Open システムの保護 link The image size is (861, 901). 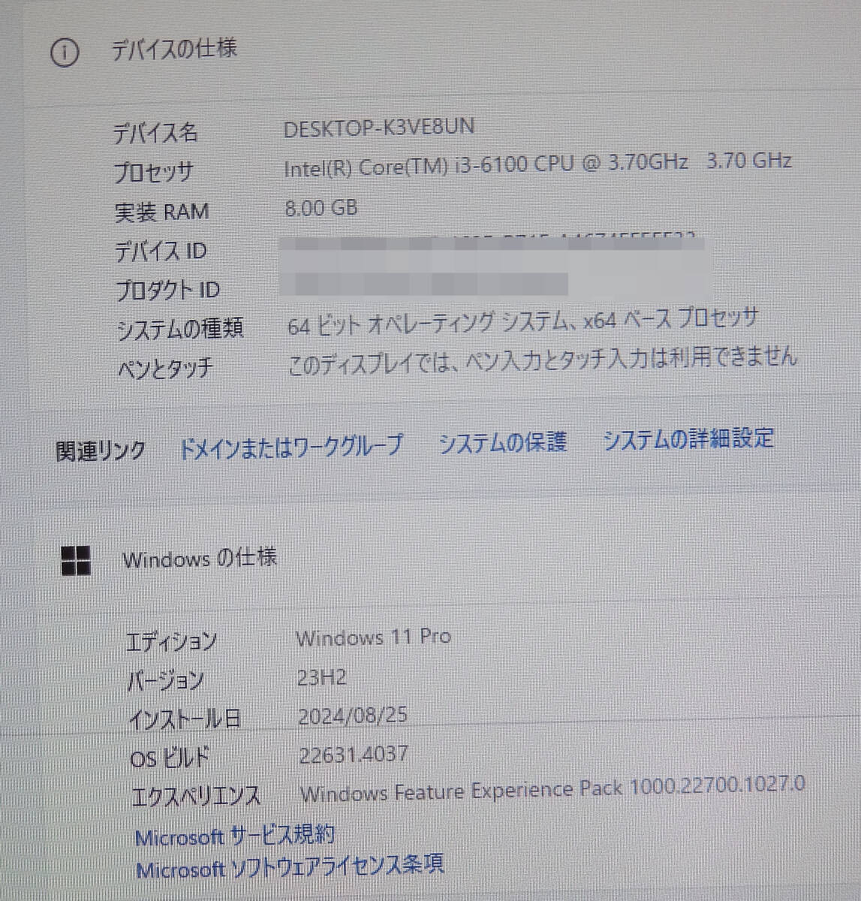(x=502, y=442)
